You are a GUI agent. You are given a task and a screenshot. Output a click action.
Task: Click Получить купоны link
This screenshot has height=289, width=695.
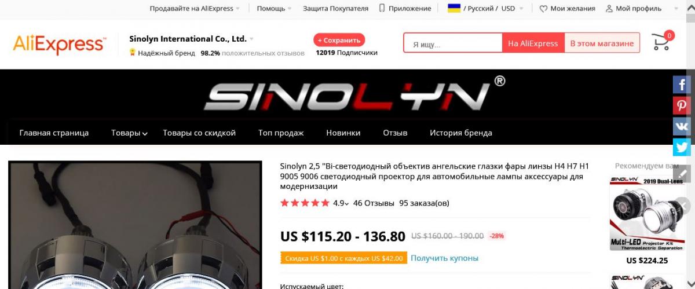pyautogui.click(x=445, y=258)
